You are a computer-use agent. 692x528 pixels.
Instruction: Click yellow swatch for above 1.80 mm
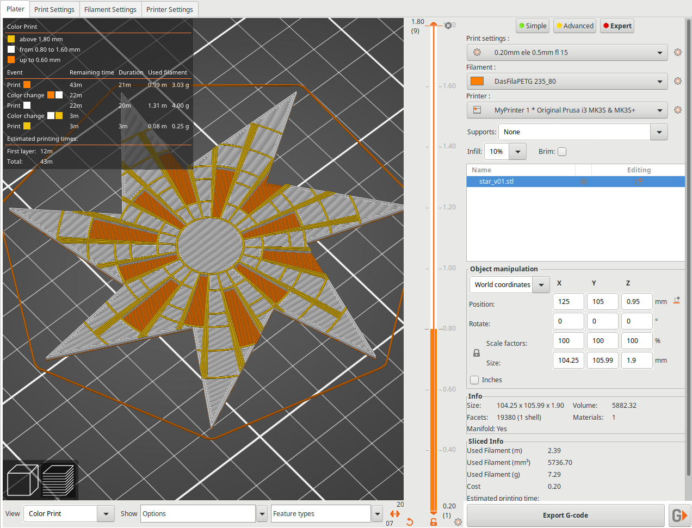[x=11, y=39]
